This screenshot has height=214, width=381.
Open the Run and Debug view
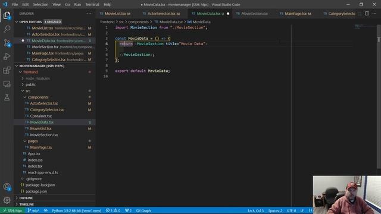pyautogui.click(x=7, y=56)
